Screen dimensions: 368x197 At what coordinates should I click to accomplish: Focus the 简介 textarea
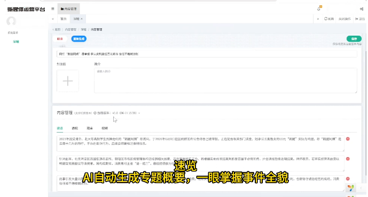(225, 80)
